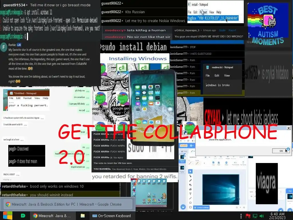Select the Brush tool in Scratch editor

(190, 180)
